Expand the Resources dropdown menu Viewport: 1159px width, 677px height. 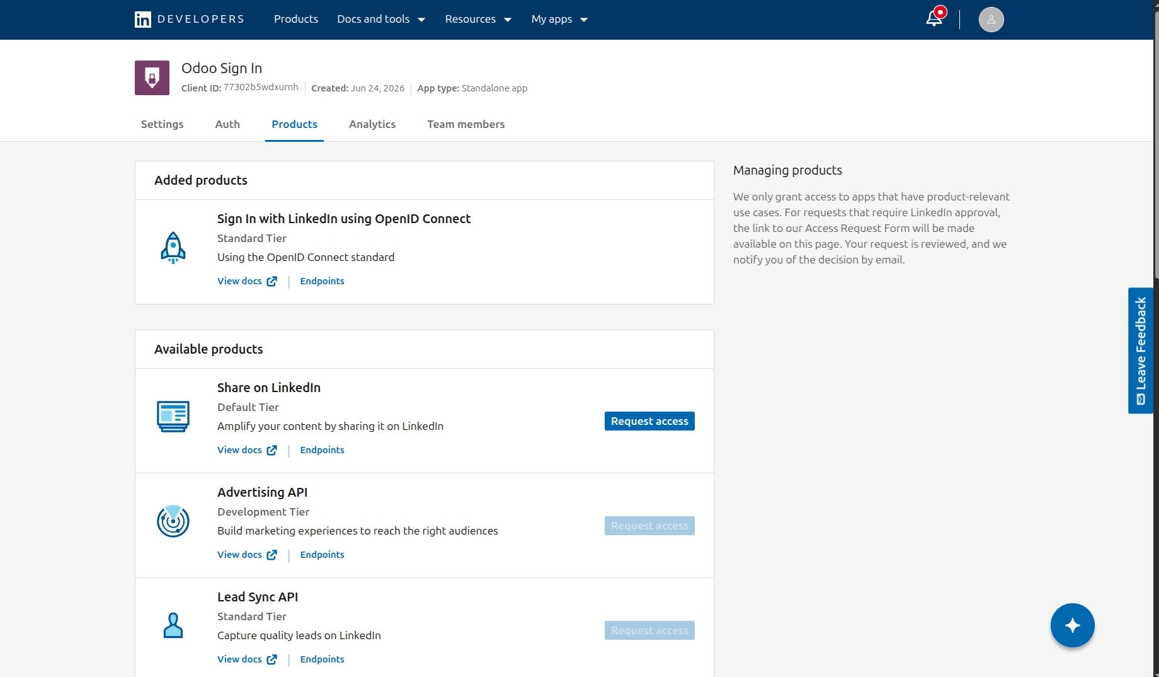[478, 19]
